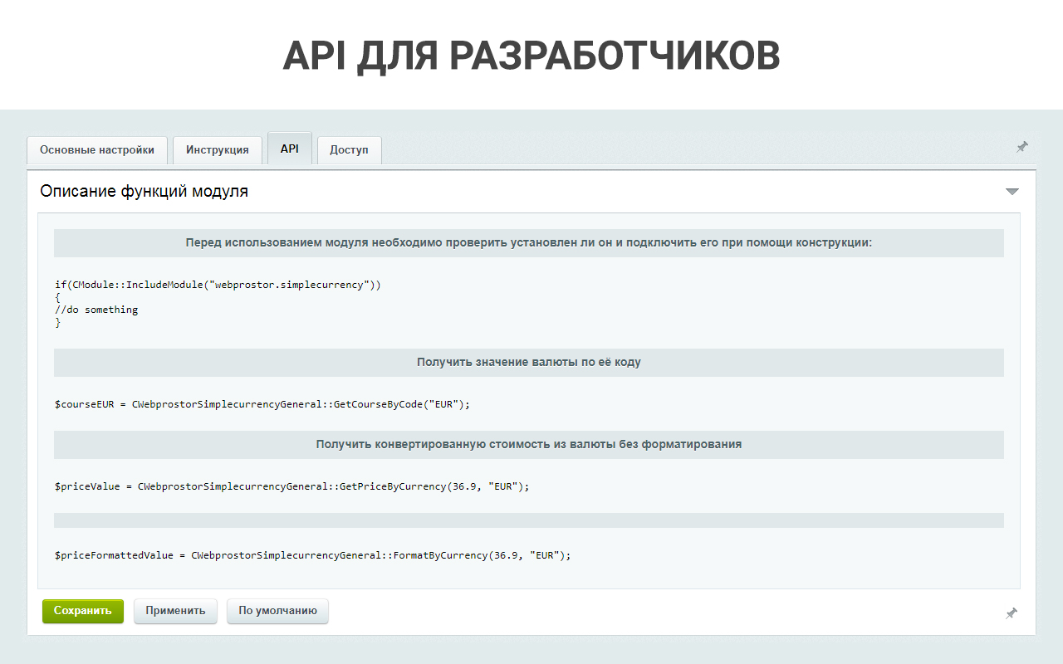
Task: Click the 'Получить конвертированную стоимость' heading bar
Action: [528, 444]
